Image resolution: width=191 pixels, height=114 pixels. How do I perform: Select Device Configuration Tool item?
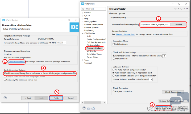click(96, 39)
